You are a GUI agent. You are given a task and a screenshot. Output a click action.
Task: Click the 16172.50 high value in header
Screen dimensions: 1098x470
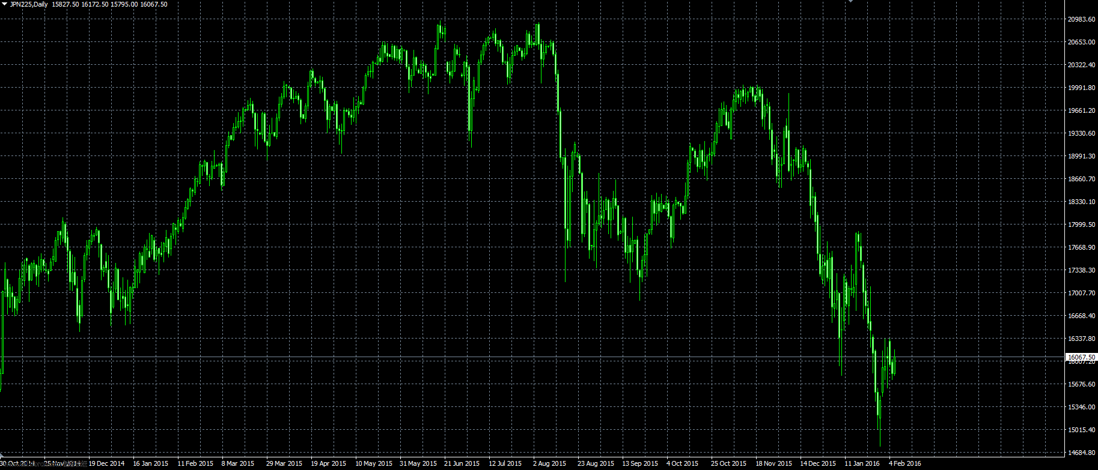pyautogui.click(x=95, y=4)
